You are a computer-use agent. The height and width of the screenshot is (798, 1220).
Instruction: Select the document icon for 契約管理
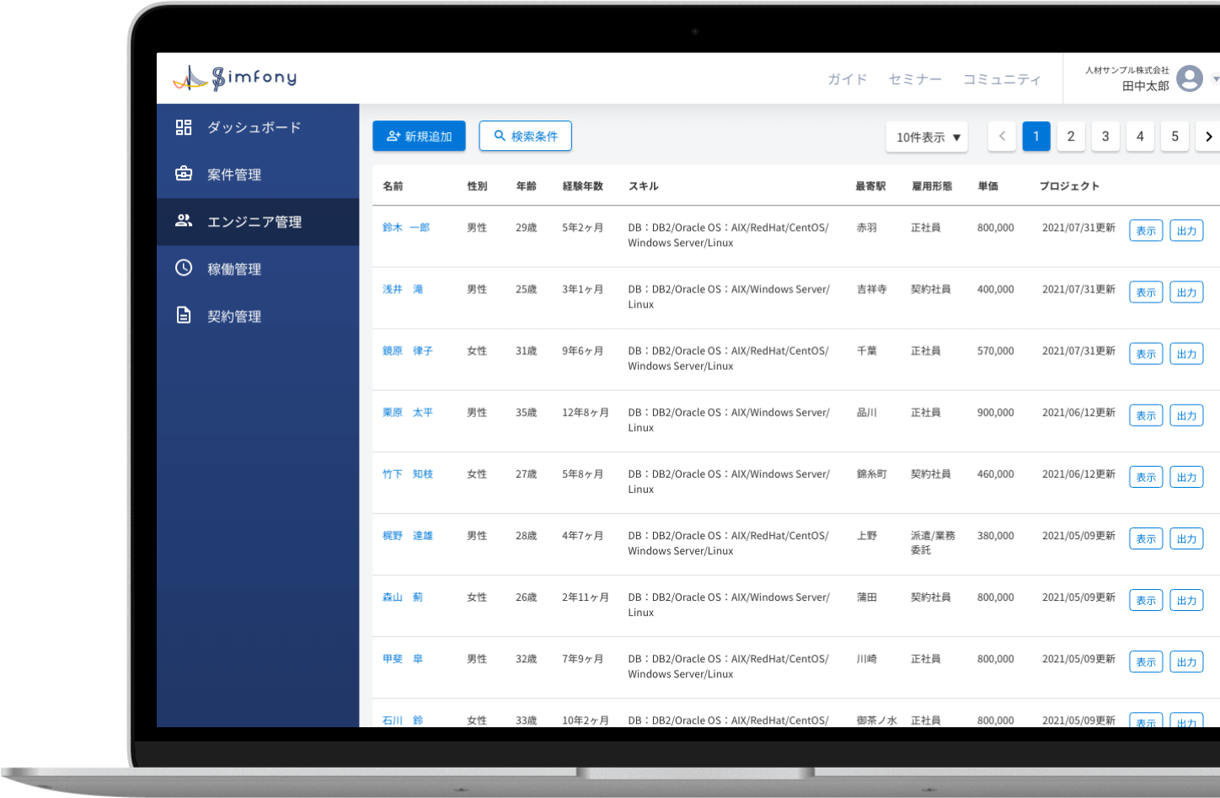tap(183, 316)
